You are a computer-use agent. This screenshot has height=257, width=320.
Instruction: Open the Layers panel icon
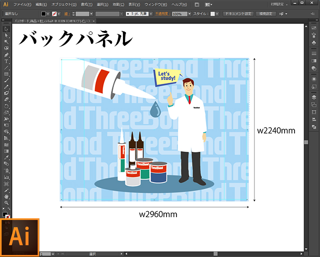[314, 97]
